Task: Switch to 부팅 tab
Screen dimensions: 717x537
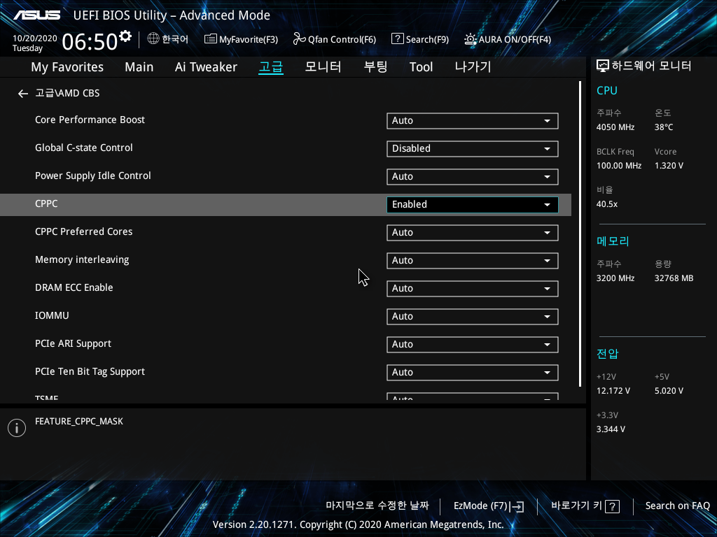Action: 375,67
